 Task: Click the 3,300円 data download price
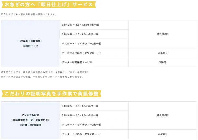pos(163,53)
